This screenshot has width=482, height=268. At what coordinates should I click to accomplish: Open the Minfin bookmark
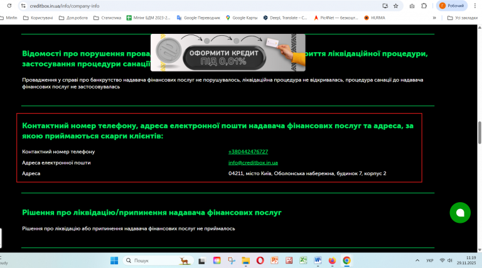click(x=9, y=18)
